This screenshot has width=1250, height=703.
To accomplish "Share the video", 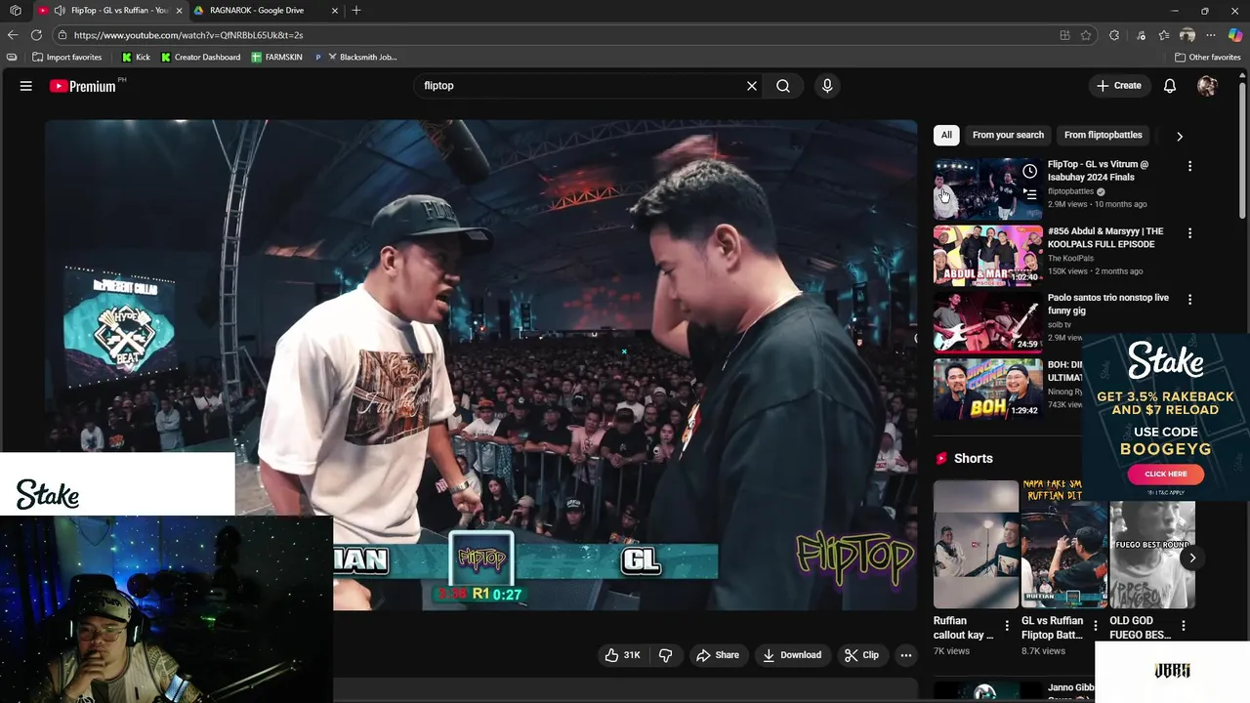I will point(718,655).
